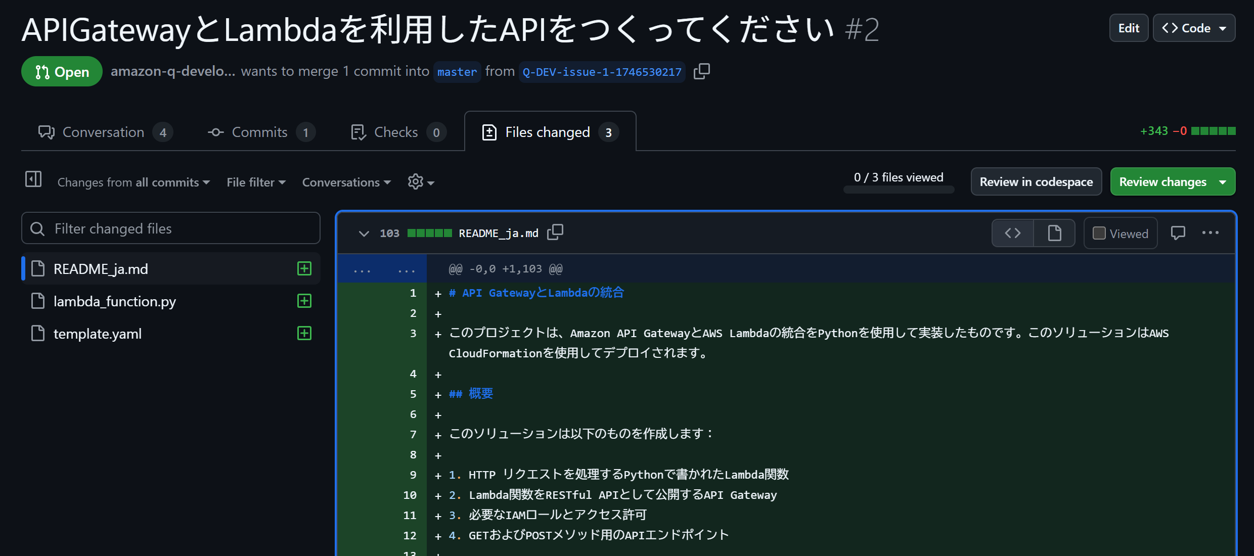Image resolution: width=1254 pixels, height=556 pixels.
Task: Open the Conversation tab
Action: click(x=103, y=132)
